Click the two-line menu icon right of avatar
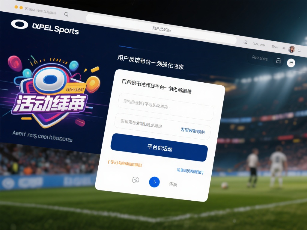The image size is (307, 230). (x=300, y=51)
